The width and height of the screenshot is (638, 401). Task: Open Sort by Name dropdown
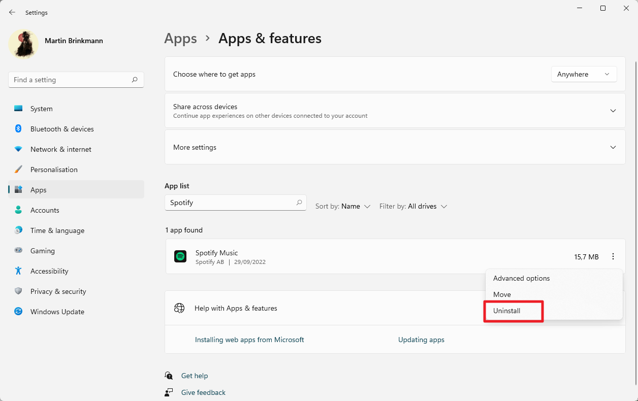(343, 207)
